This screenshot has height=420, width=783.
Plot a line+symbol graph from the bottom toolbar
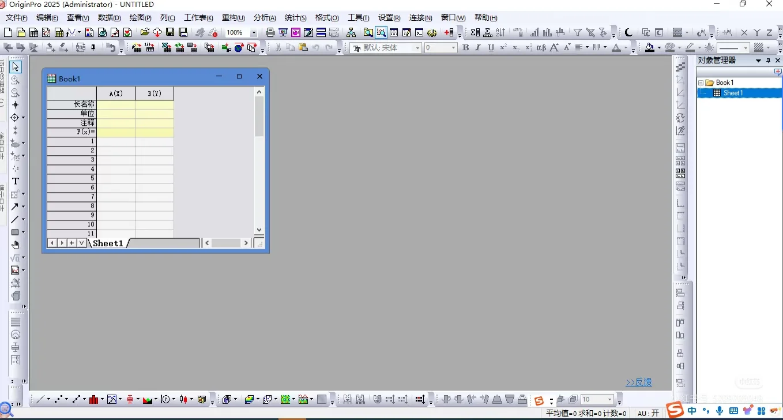coord(76,399)
